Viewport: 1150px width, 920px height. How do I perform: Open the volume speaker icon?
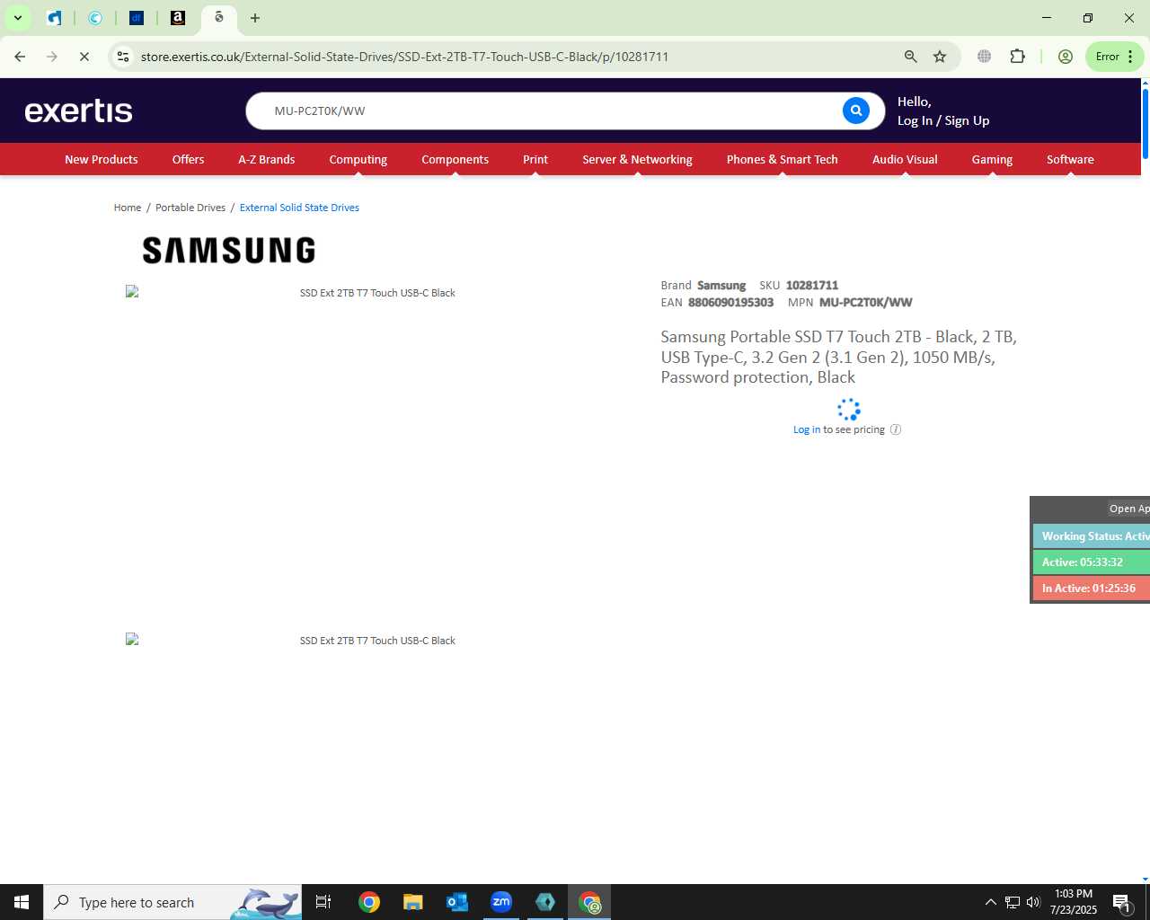tap(1033, 902)
